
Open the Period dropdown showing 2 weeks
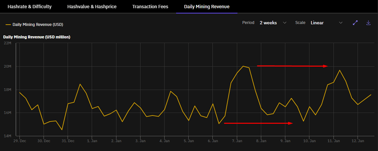[273, 23]
